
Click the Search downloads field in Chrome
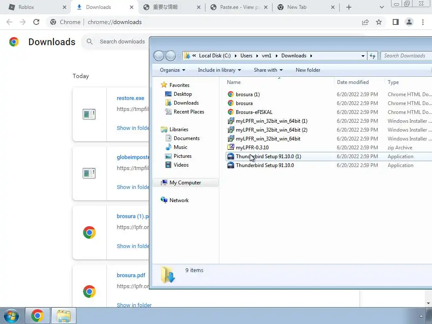(x=122, y=42)
